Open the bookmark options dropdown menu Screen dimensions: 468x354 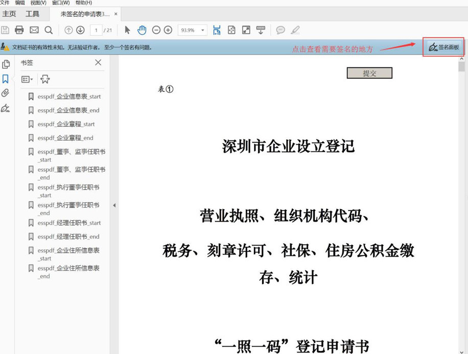[28, 79]
